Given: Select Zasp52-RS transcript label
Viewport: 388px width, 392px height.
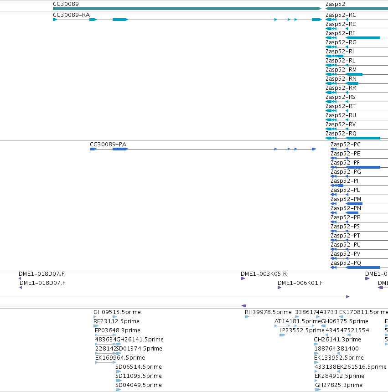Looking at the screenshot, I should click(340, 97).
